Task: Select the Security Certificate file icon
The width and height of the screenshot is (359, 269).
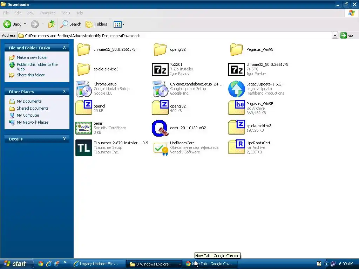Action: coord(84,128)
